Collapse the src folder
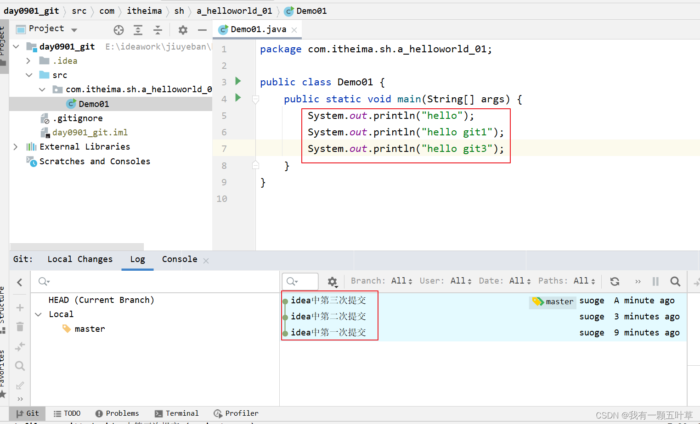This screenshot has height=424, width=700. (29, 75)
